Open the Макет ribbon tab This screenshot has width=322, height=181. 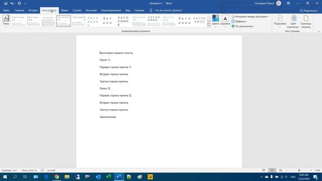pos(64,10)
